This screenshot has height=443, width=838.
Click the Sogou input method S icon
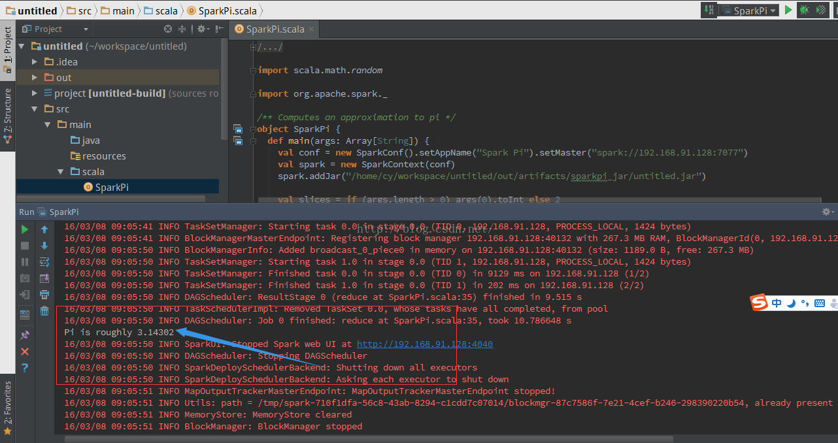click(758, 303)
